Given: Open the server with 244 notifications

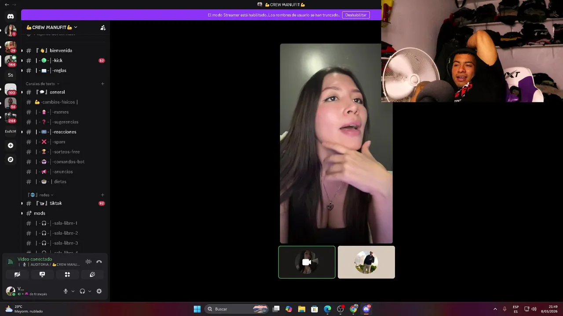Looking at the screenshot, I should tap(11, 117).
